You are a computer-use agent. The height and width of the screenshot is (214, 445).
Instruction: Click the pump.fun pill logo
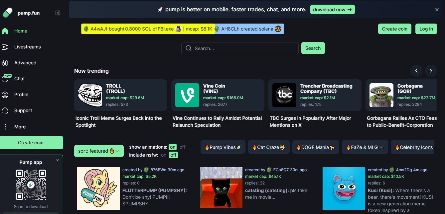click(7, 13)
